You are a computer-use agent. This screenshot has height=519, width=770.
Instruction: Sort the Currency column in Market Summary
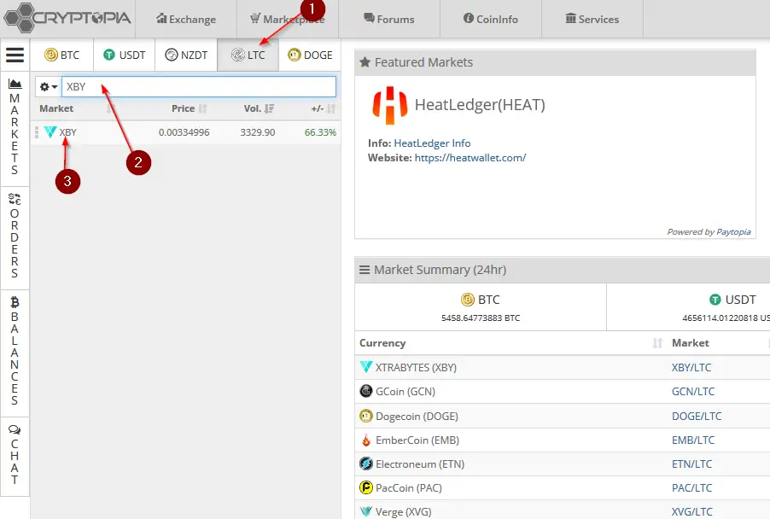pos(510,343)
